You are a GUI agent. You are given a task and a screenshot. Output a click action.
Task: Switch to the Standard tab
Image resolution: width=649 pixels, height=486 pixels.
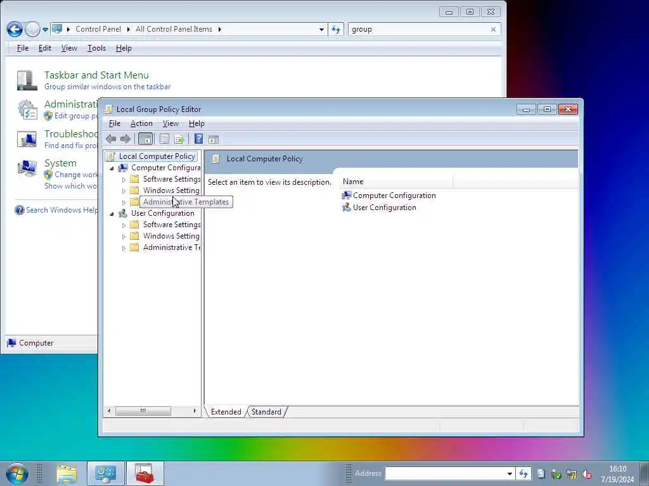point(266,411)
